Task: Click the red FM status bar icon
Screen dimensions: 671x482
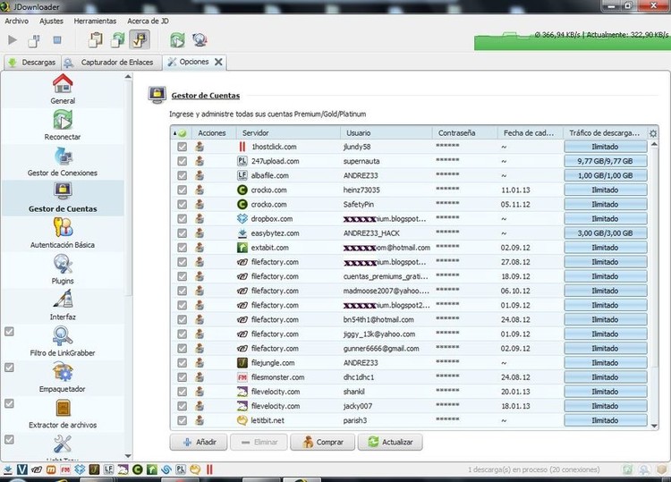Action: click(65, 469)
